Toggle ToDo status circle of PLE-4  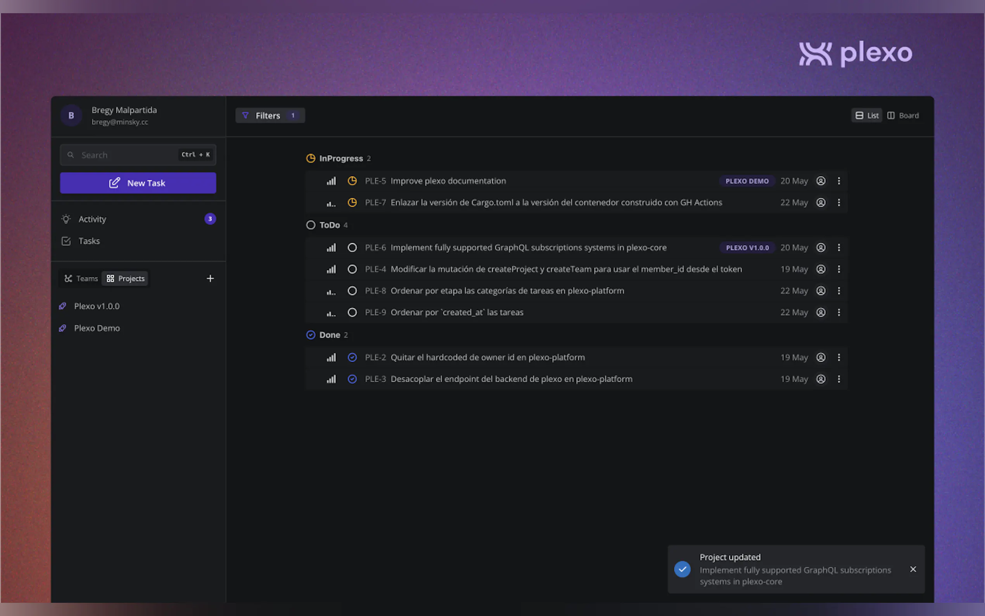tap(352, 269)
